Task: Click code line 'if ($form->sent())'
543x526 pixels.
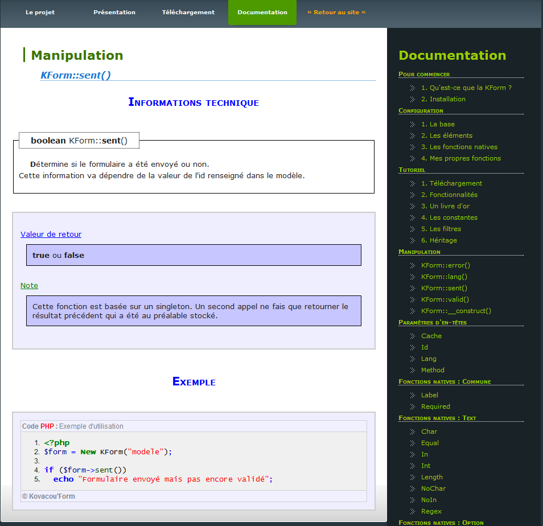Action: coord(85,470)
